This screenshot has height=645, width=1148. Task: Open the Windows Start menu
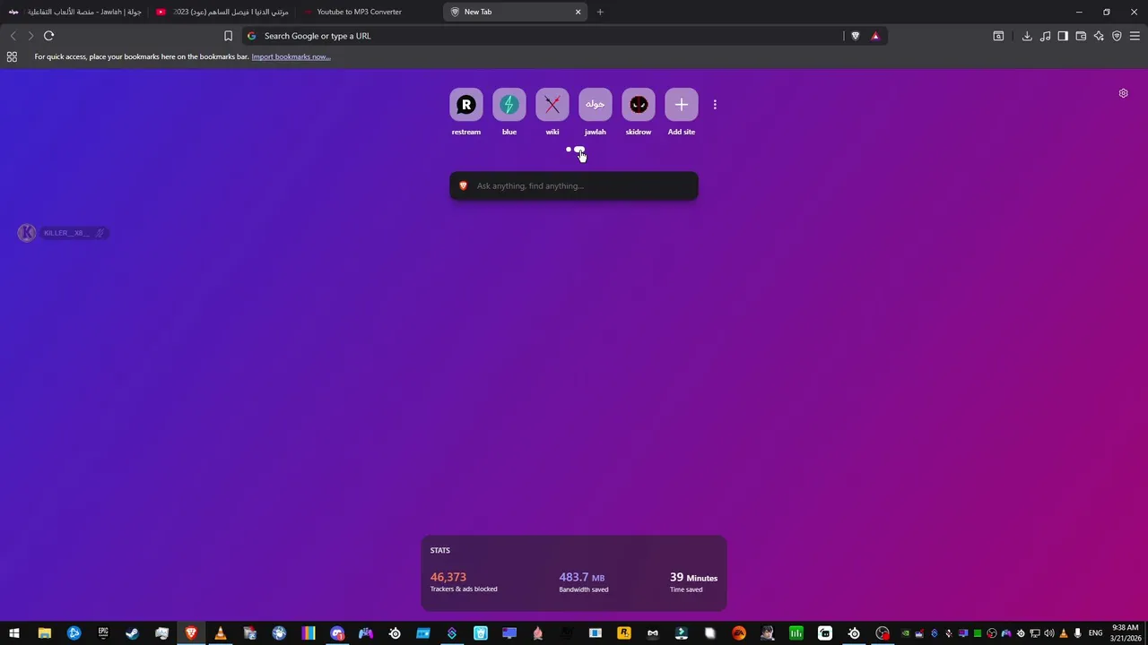13,633
